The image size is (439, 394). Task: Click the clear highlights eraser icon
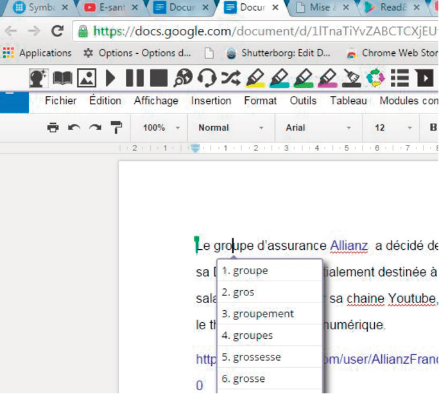351,78
